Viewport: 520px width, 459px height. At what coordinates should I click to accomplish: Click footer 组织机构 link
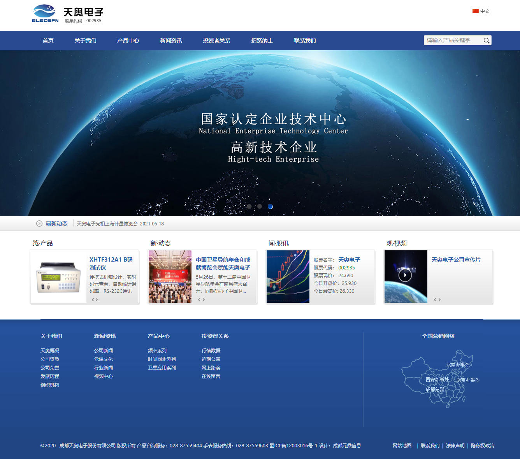[x=50, y=385]
